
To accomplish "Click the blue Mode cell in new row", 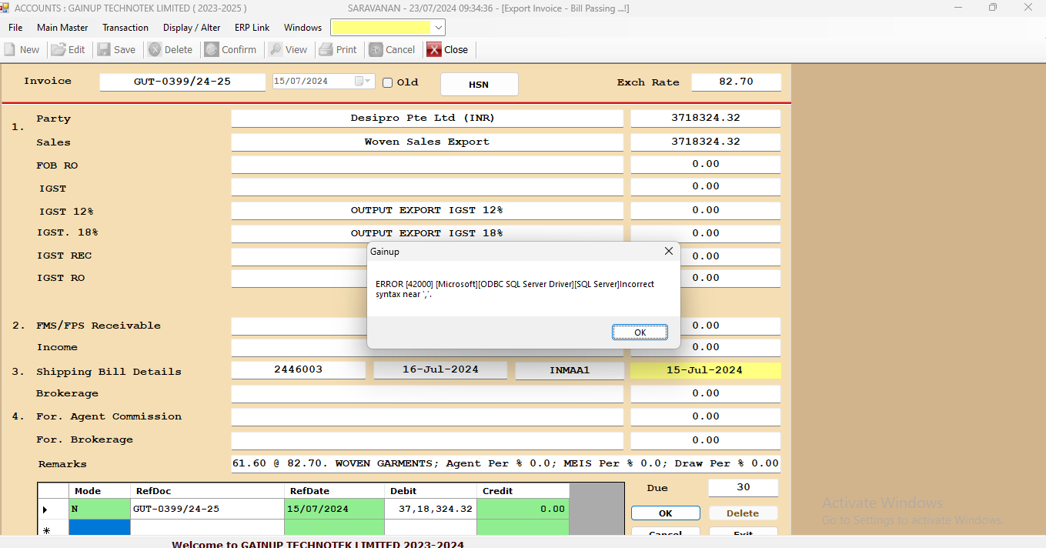I will pyautogui.click(x=99, y=528).
